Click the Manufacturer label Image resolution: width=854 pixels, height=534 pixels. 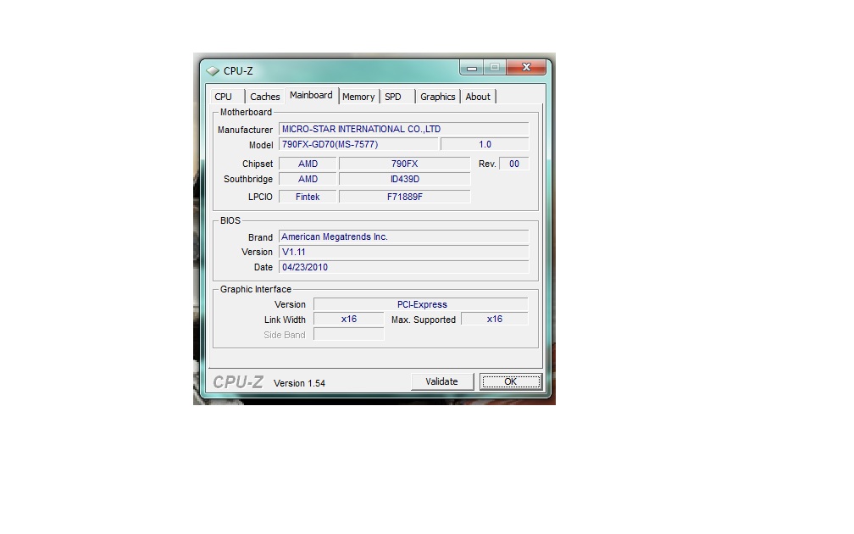[x=245, y=130]
